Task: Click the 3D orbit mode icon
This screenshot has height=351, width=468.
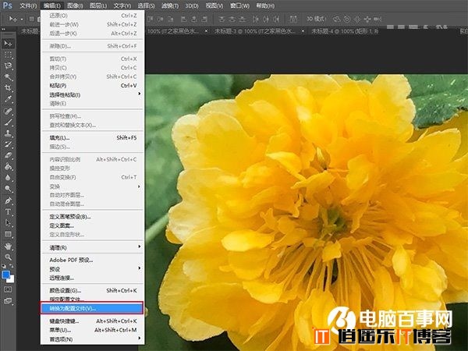Action: 337,19
